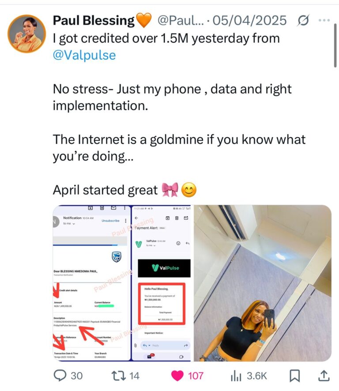Click the 05/04/2025 post date
This screenshot has width=339, height=391.
(249, 20)
